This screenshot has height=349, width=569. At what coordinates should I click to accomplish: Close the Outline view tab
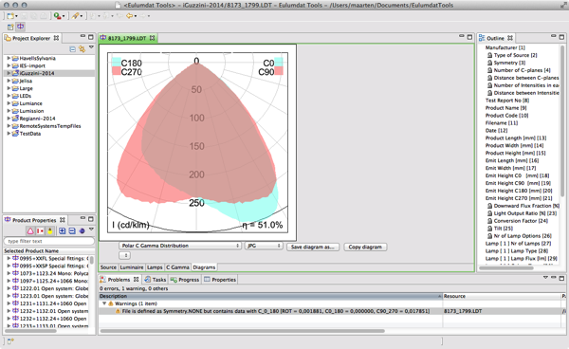tap(510, 38)
